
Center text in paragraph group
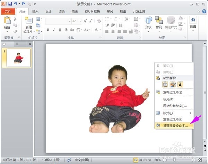[x=113, y=31]
